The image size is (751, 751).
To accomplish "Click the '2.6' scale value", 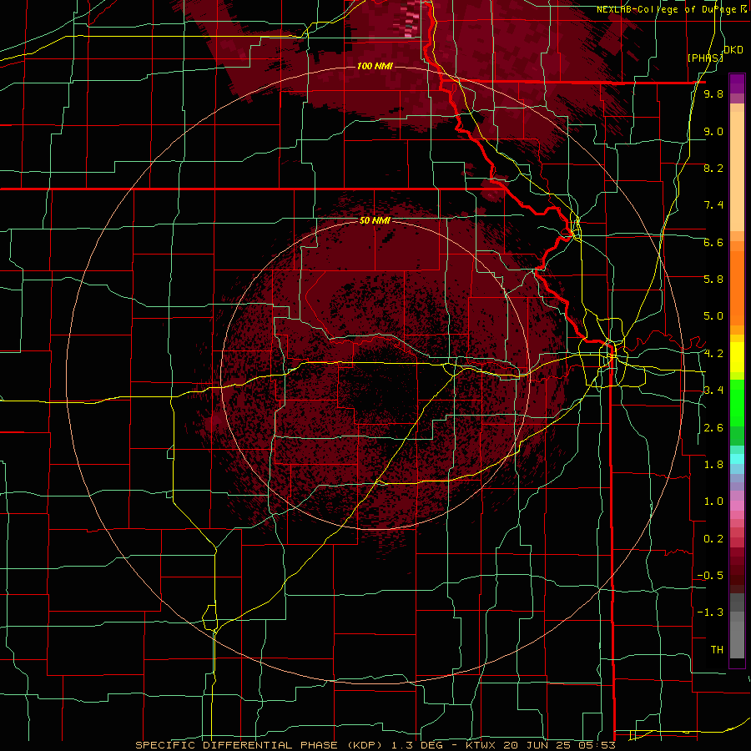I will (713, 428).
